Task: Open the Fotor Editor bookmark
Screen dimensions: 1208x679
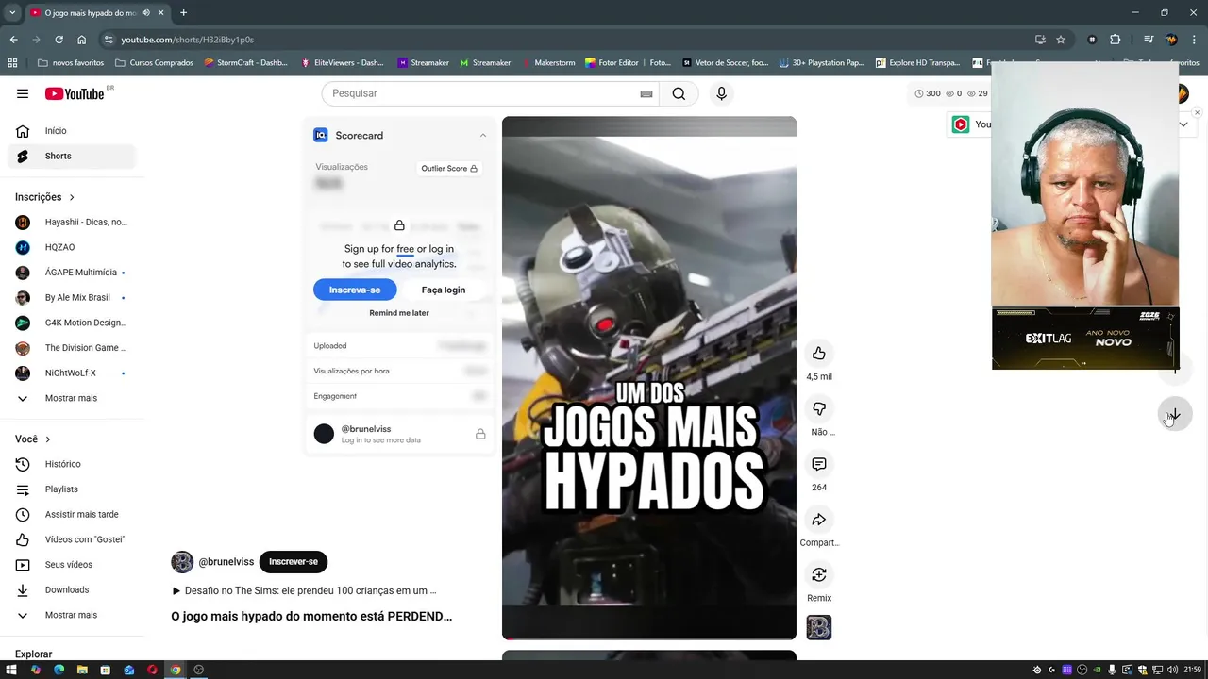Action: click(x=628, y=63)
